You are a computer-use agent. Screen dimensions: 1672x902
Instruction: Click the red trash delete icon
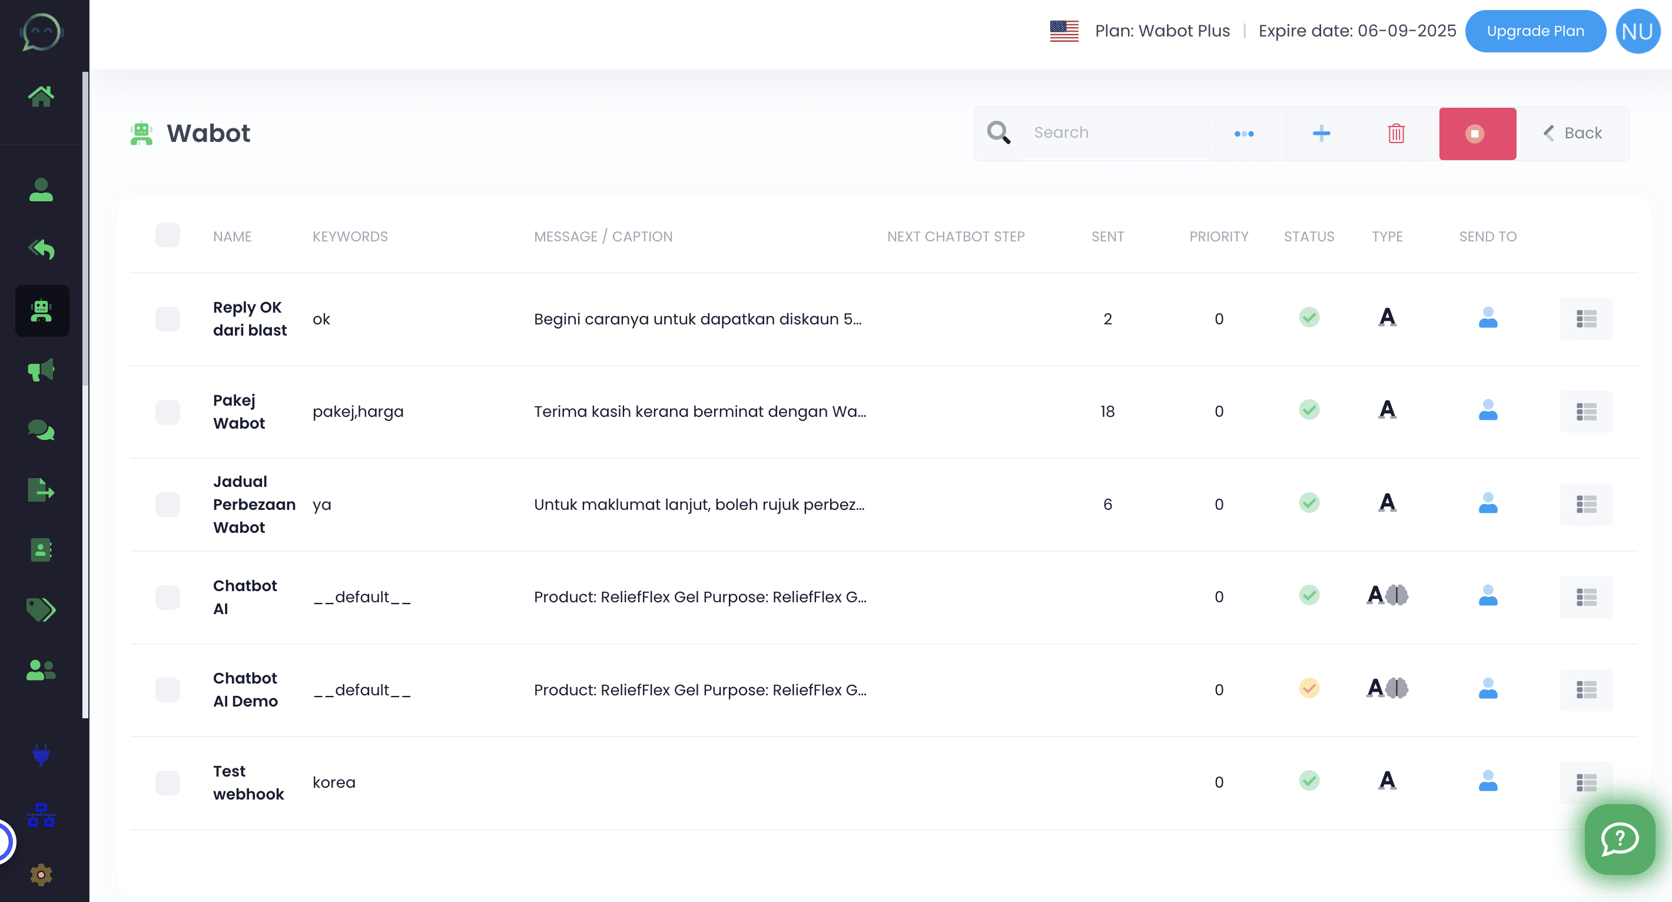pos(1396,134)
